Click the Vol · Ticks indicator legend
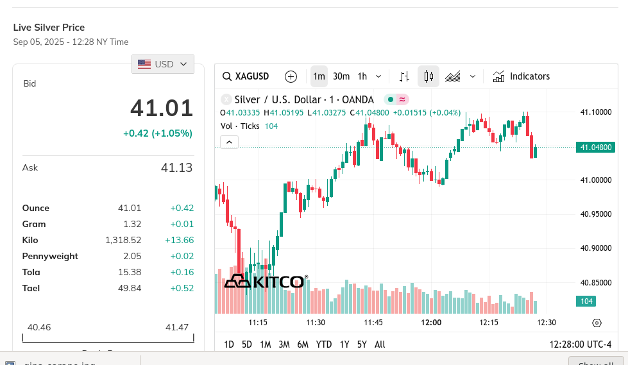This screenshot has height=365, width=628. point(240,126)
